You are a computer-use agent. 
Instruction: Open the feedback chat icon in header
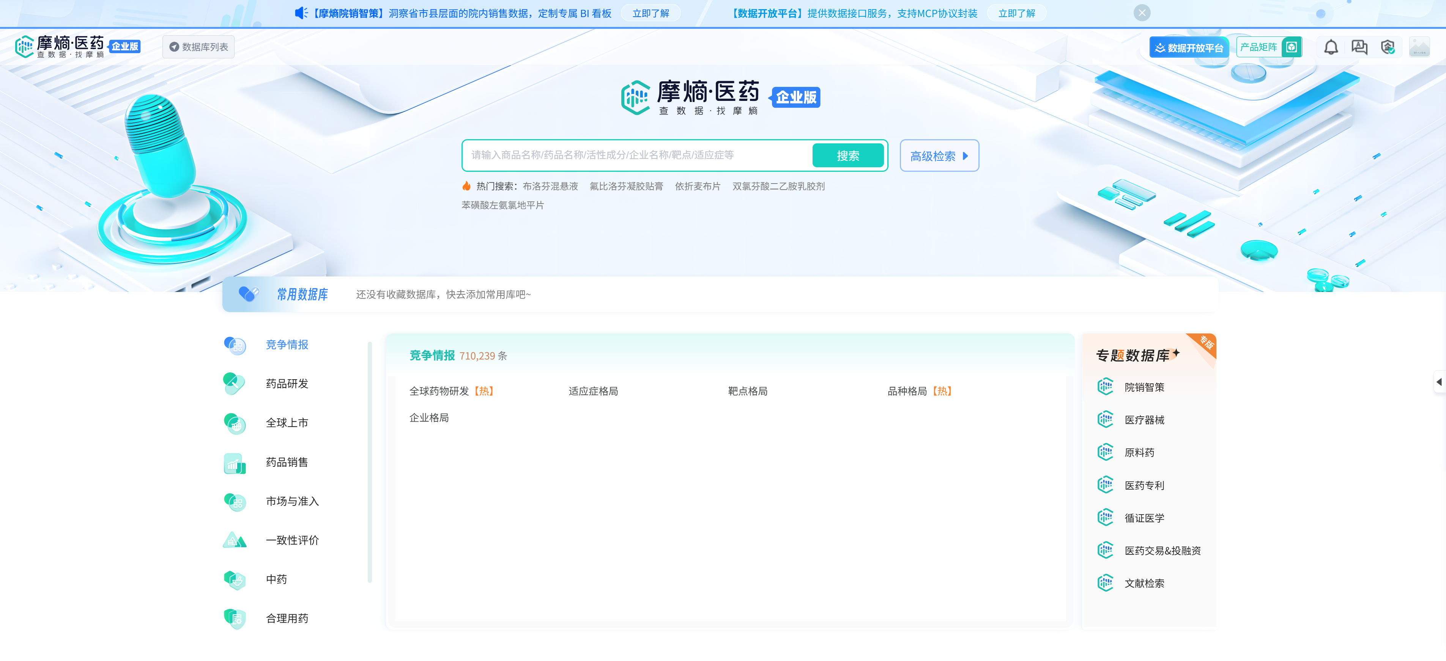coord(1359,47)
